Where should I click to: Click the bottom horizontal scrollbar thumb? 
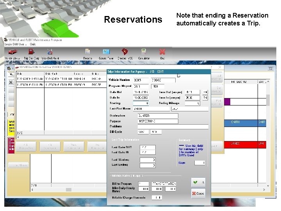click(x=69, y=190)
